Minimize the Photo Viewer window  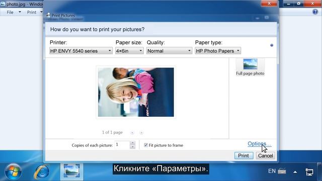(288, 4)
